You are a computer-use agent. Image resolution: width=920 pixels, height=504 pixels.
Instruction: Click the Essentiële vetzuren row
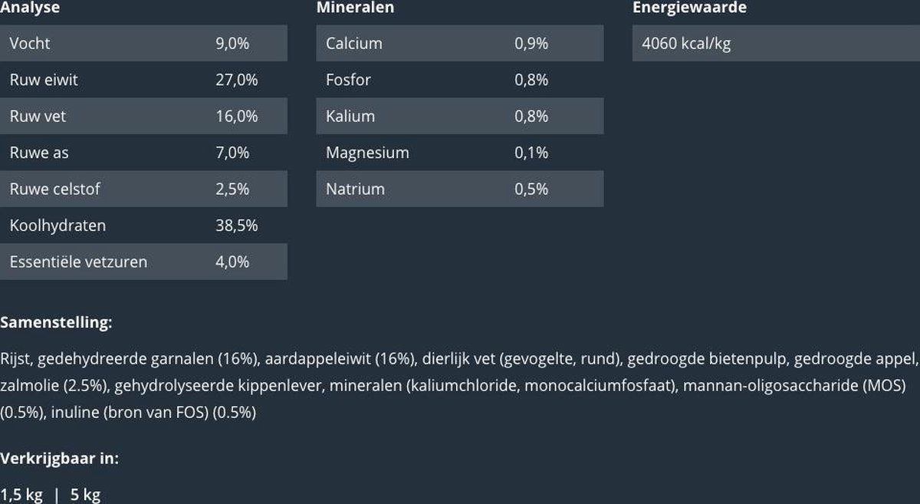pyautogui.click(x=143, y=262)
